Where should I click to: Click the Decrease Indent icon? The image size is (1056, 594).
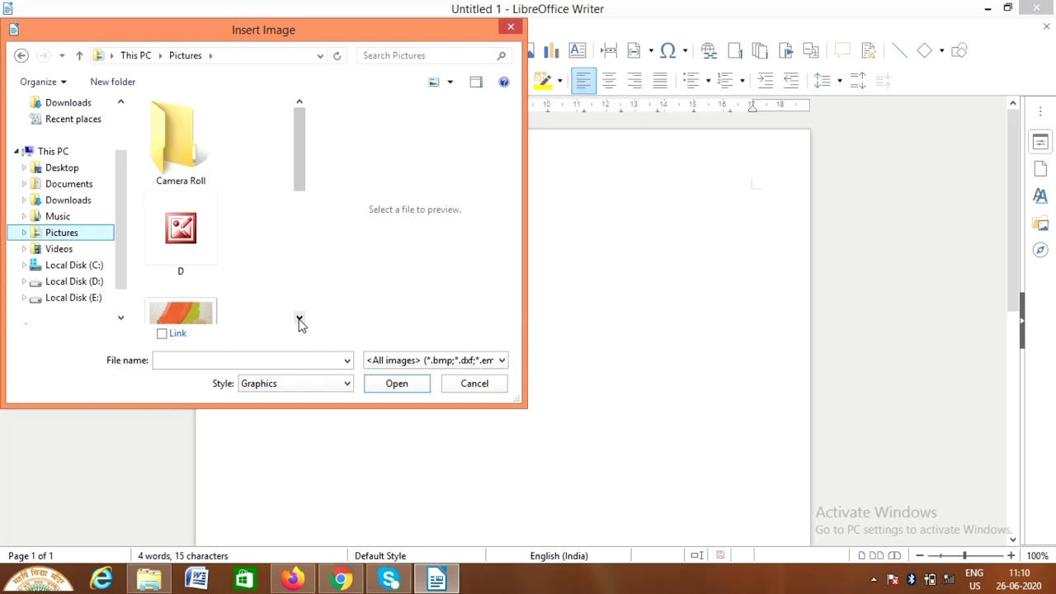coord(791,80)
